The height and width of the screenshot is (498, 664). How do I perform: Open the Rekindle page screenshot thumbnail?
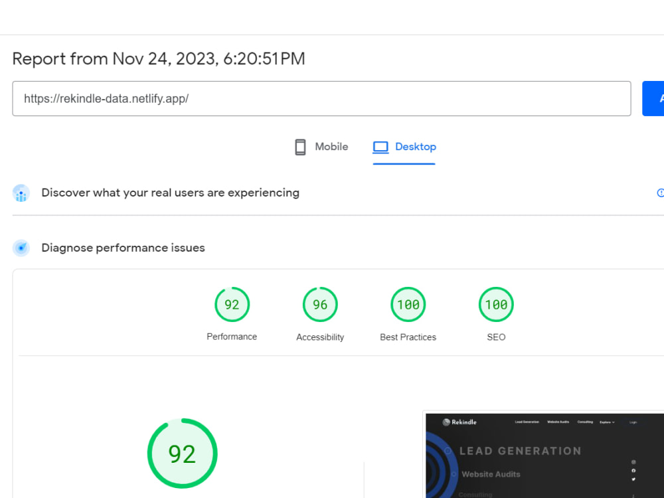(544, 455)
